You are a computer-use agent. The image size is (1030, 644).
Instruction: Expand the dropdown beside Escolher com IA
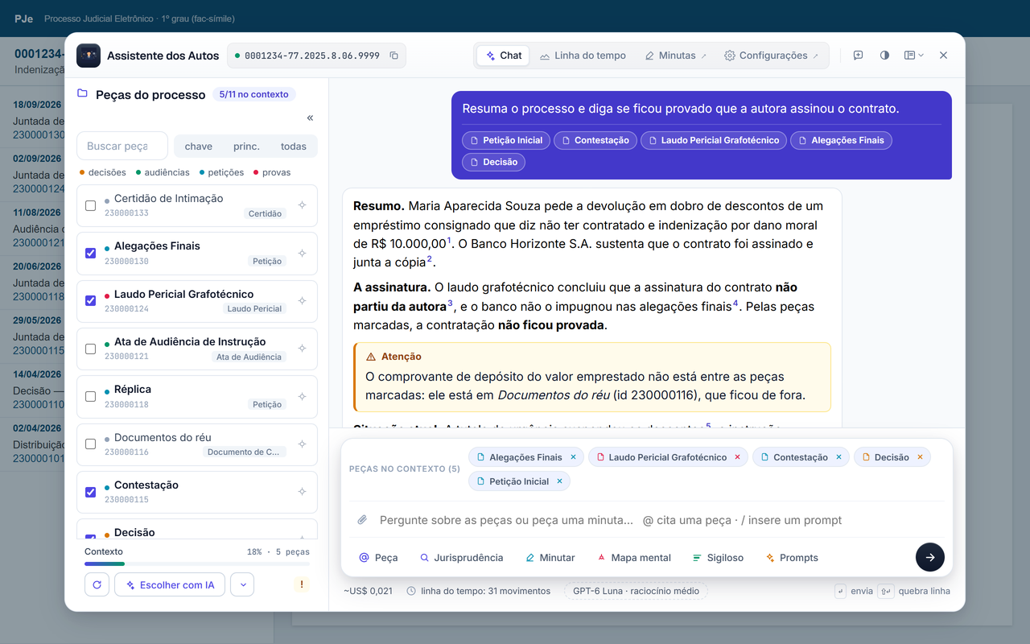tap(242, 584)
